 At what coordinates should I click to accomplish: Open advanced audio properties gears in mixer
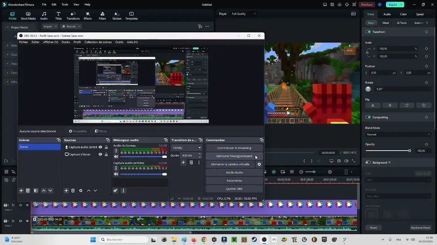[116, 191]
